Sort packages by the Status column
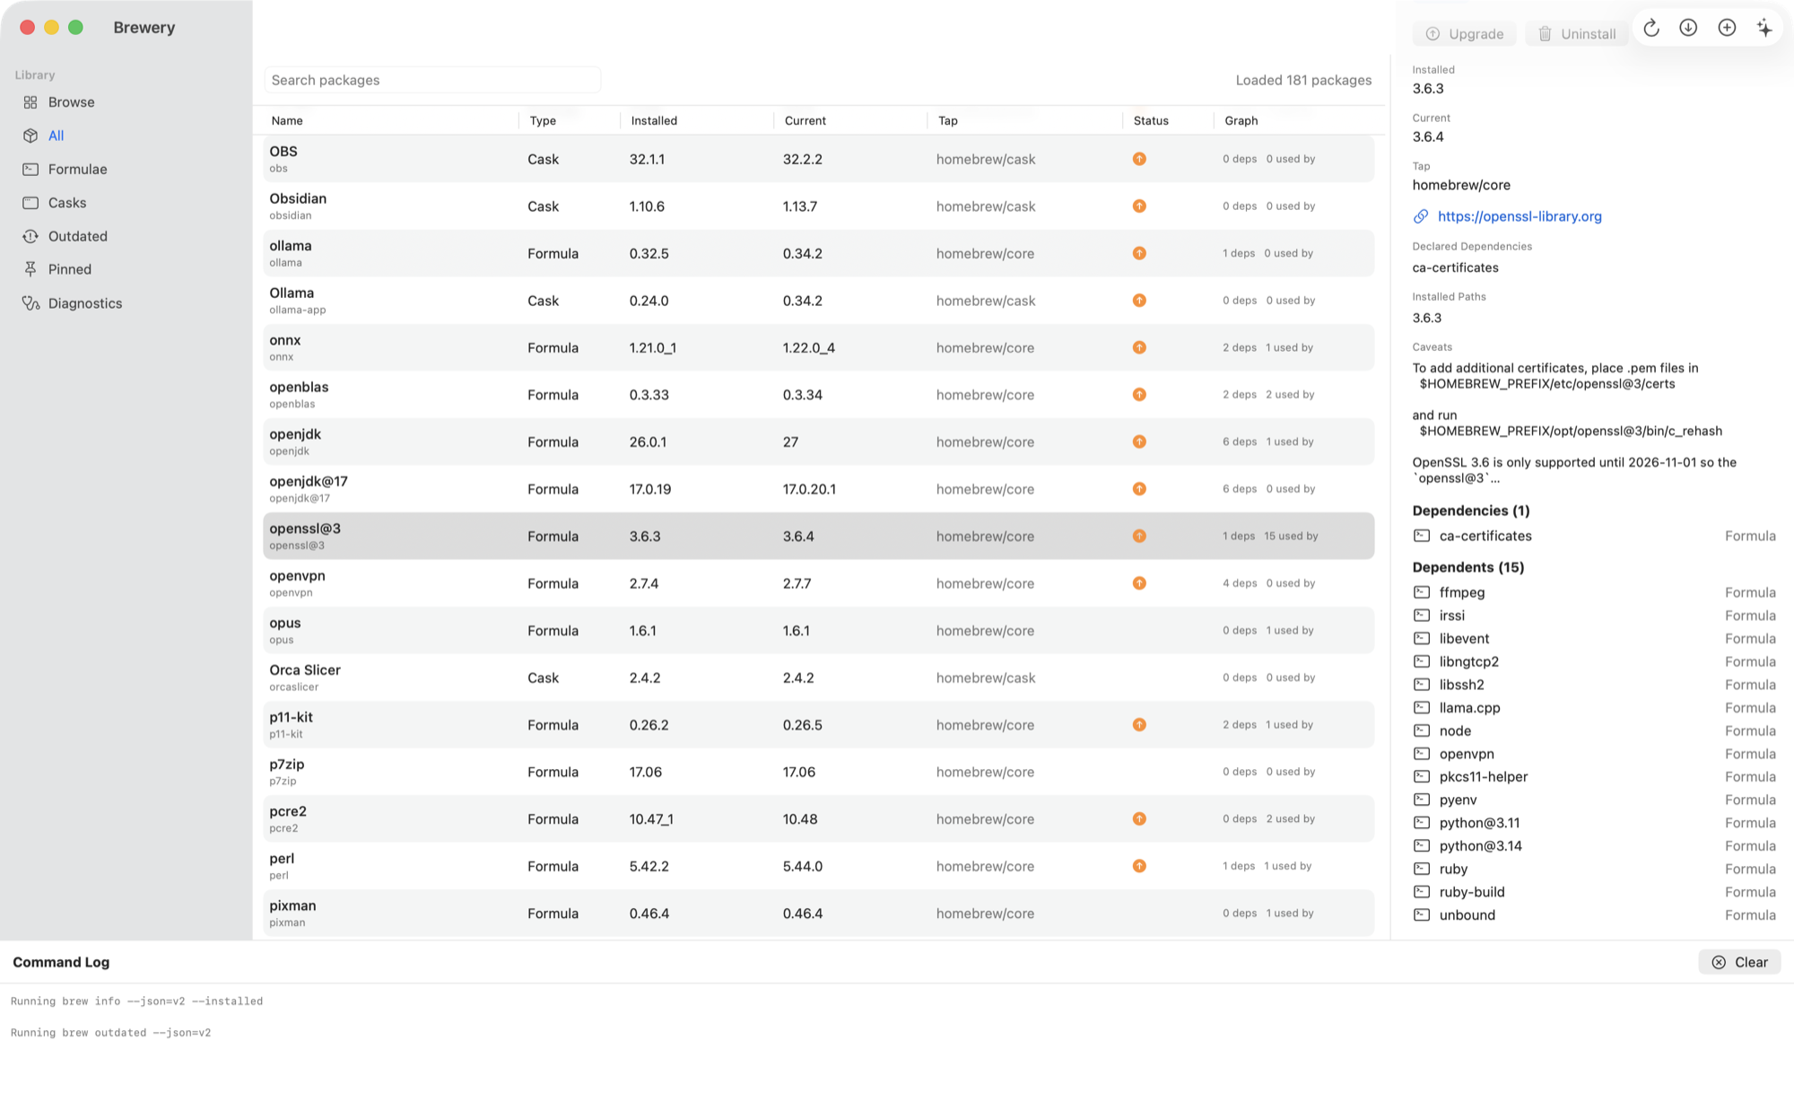 point(1151,120)
